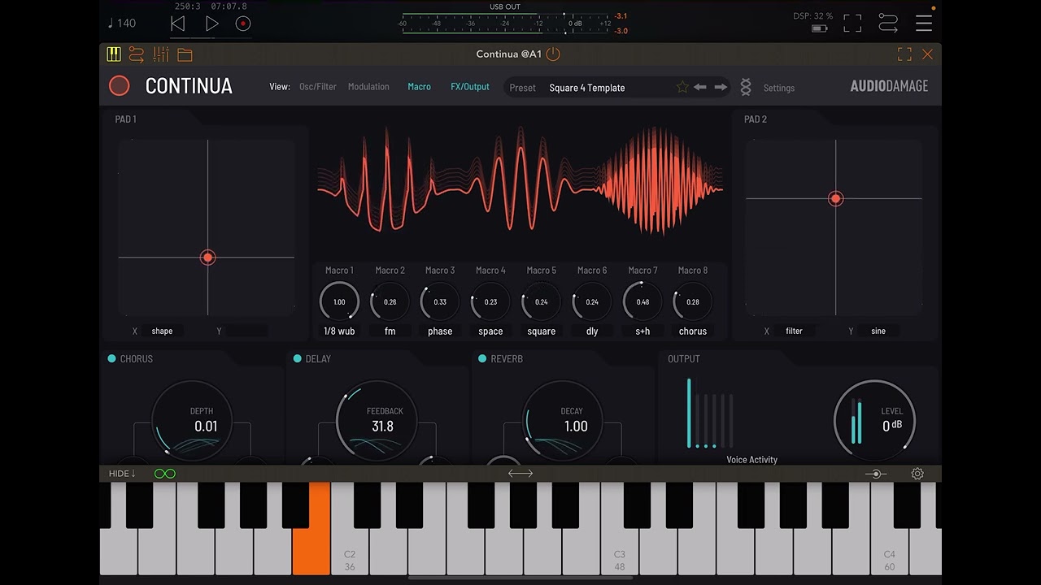Click the Macro 4 knob

click(x=490, y=301)
